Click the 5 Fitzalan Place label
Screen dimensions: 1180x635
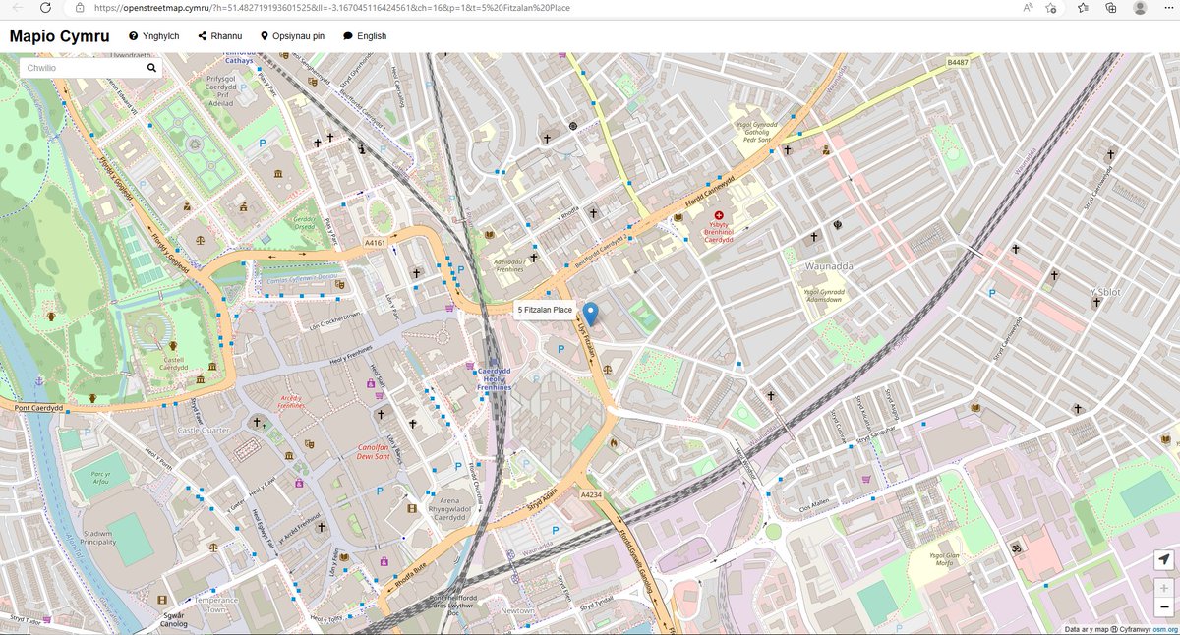click(545, 311)
